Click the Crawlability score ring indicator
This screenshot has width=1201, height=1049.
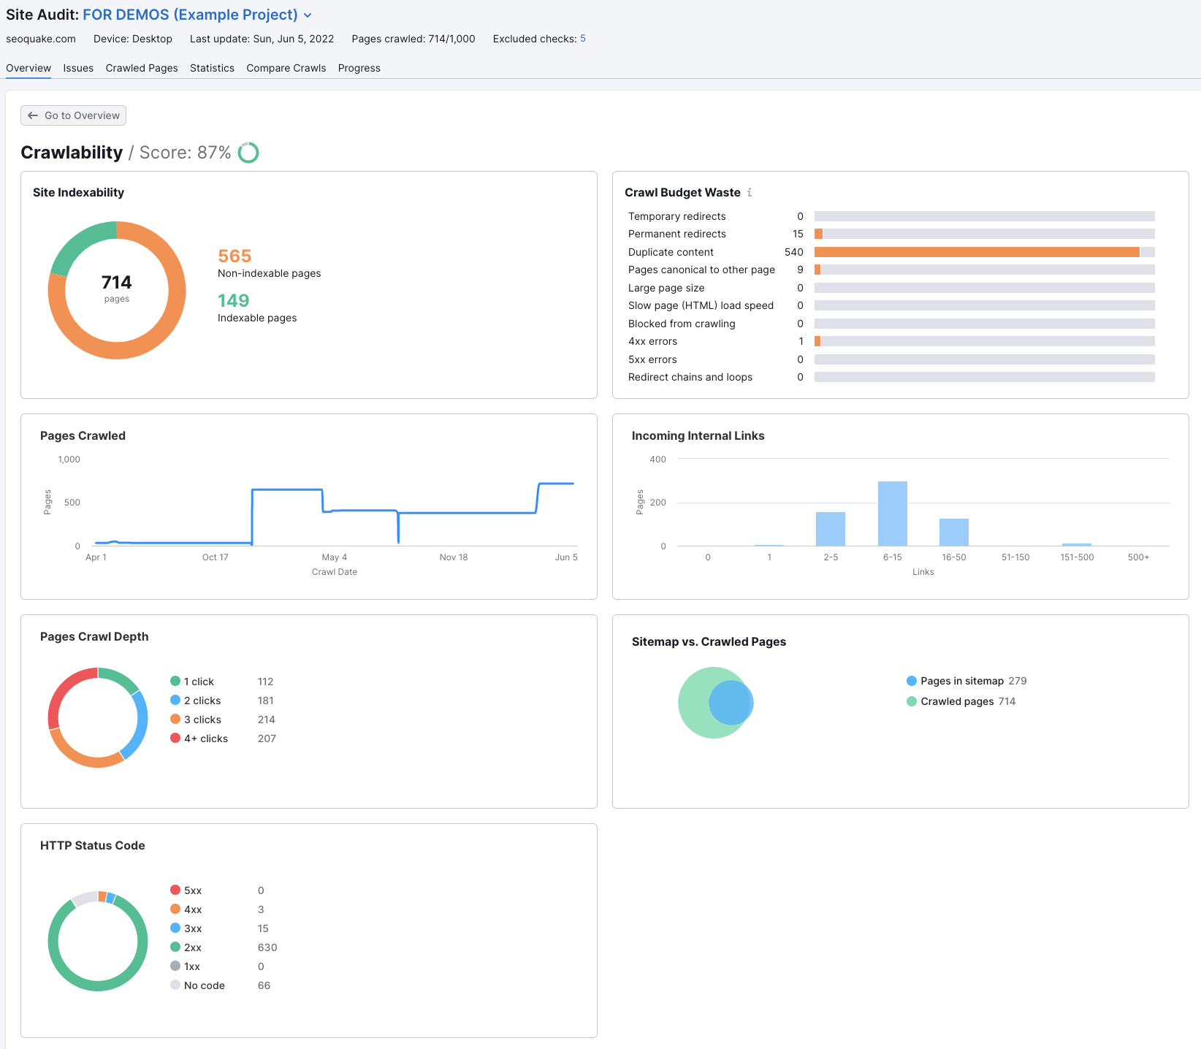click(x=248, y=153)
